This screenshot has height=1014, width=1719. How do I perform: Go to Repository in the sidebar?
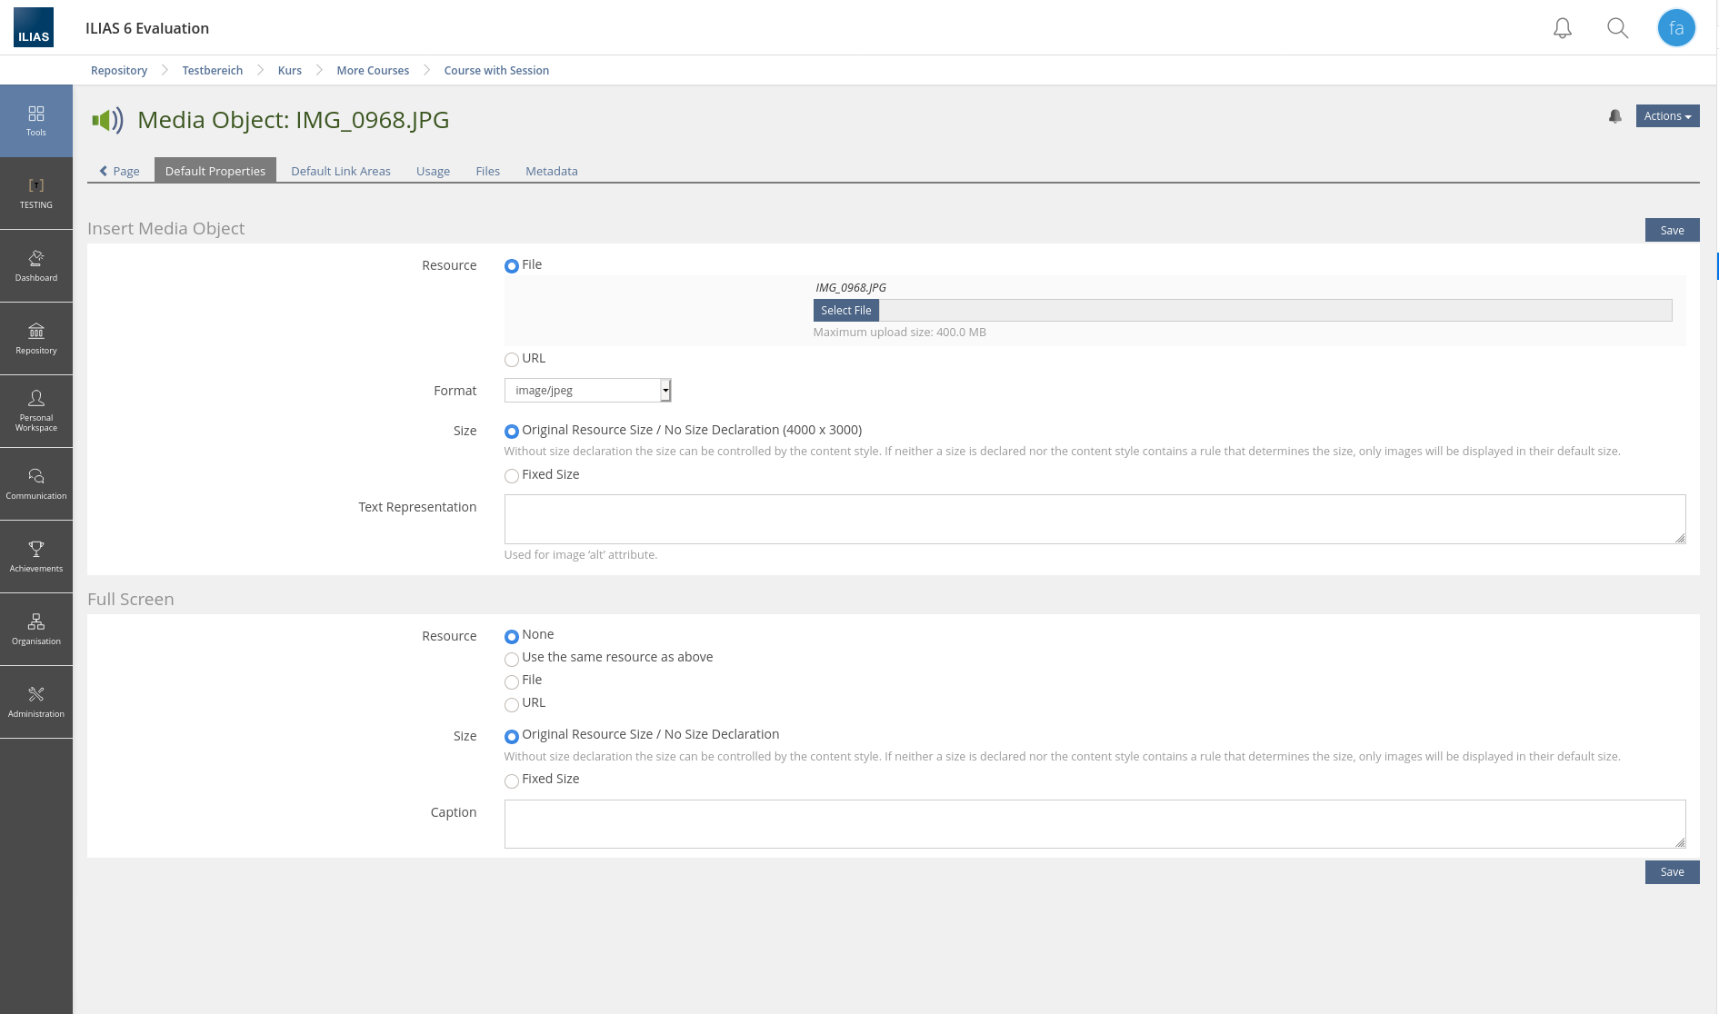point(36,339)
